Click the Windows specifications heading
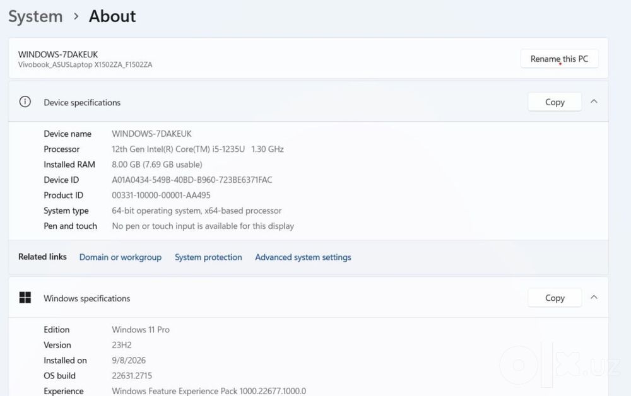Image resolution: width=631 pixels, height=396 pixels. [x=87, y=298]
